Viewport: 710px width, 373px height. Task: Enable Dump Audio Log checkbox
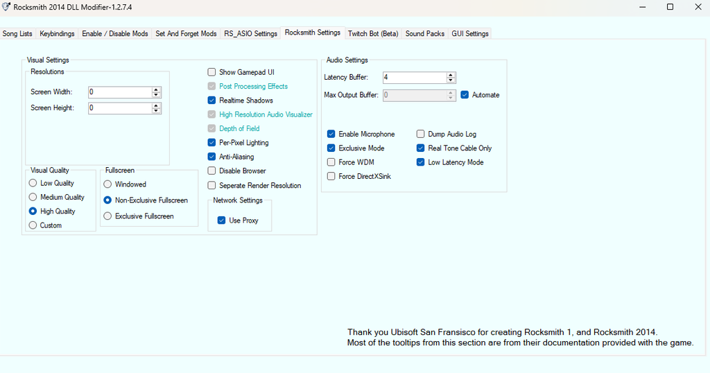pyautogui.click(x=421, y=135)
